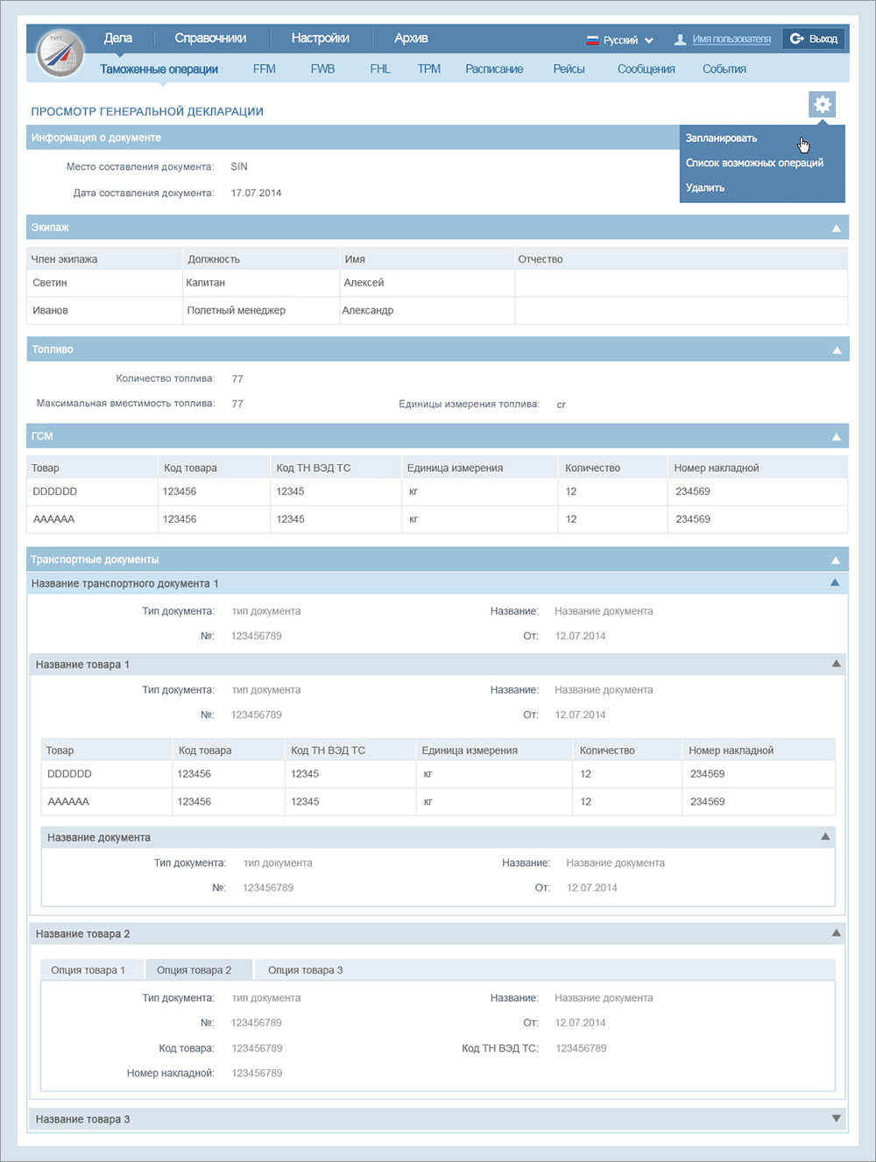Collapse the Топливо section
This screenshot has height=1162, width=876.
point(836,349)
